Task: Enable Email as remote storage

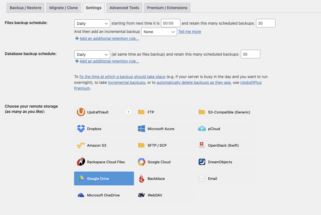Action: tap(225, 178)
